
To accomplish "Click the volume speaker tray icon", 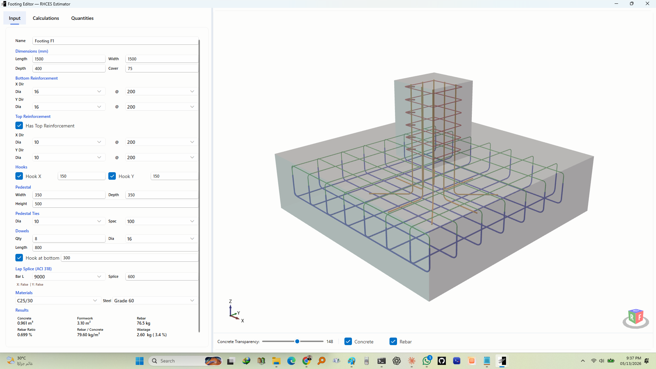I will pyautogui.click(x=602, y=361).
